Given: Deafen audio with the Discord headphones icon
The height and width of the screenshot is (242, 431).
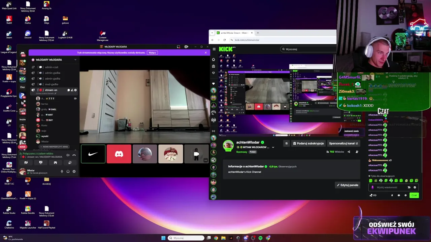Looking at the screenshot, I should click(x=68, y=171).
